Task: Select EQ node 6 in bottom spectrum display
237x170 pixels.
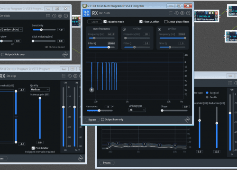Action: [175, 145]
